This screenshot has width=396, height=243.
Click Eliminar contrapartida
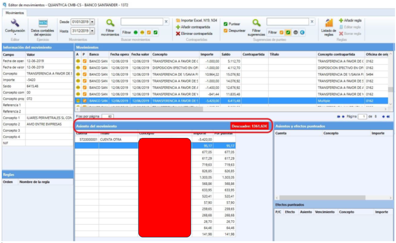pyautogui.click(x=194, y=34)
